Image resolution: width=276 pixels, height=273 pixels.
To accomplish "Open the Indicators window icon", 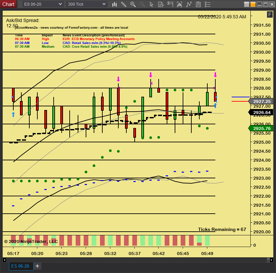I will pyautogui.click(x=180, y=4).
